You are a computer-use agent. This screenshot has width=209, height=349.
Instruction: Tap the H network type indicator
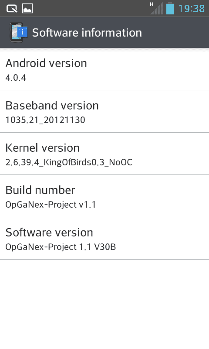point(152,4)
